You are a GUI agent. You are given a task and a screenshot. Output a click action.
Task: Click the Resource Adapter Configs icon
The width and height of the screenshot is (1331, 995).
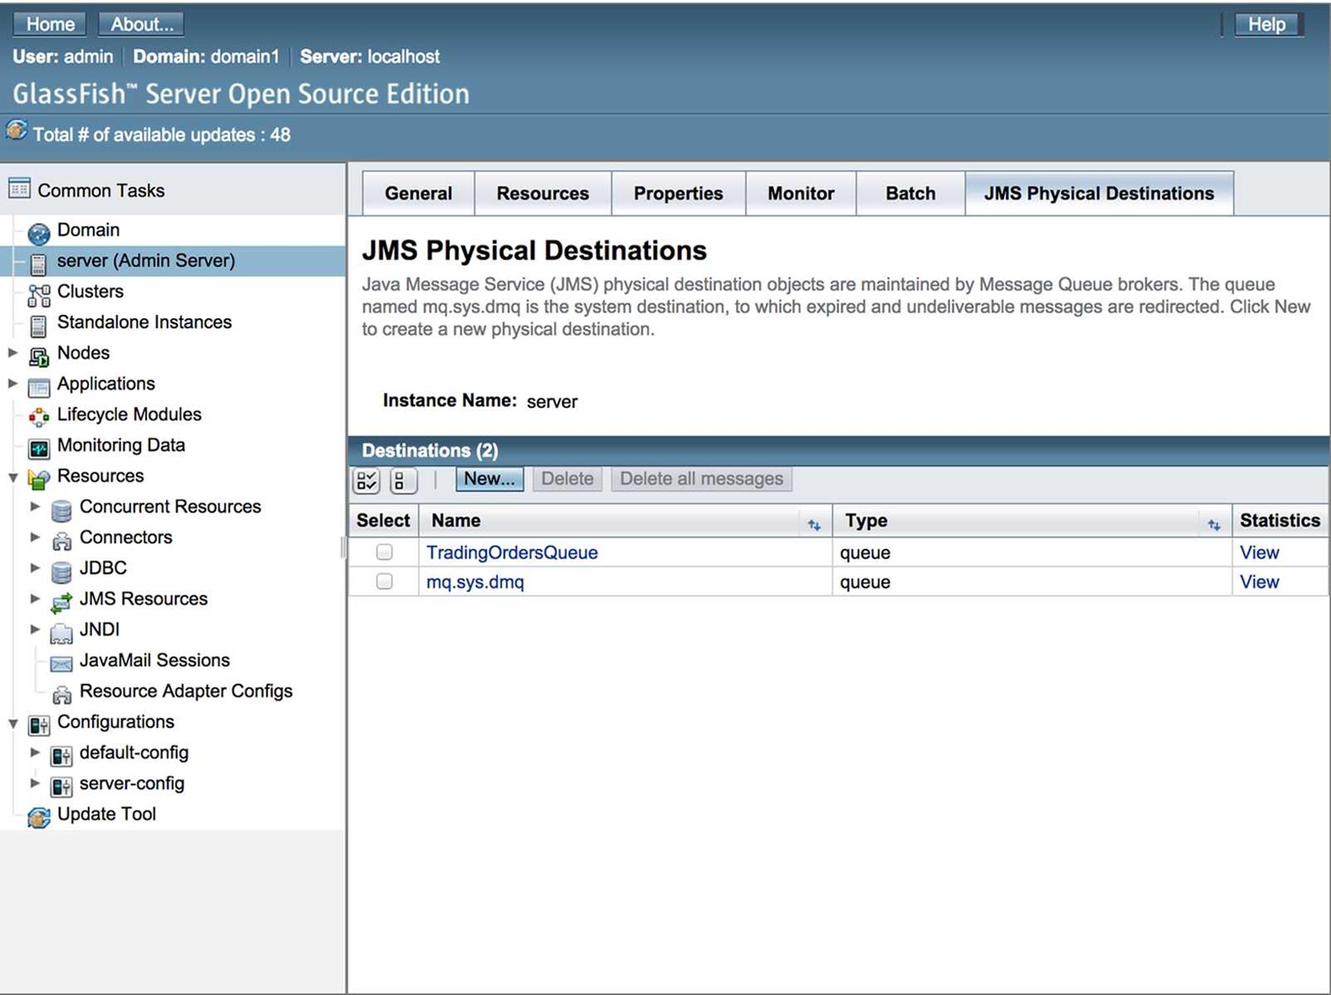click(62, 695)
